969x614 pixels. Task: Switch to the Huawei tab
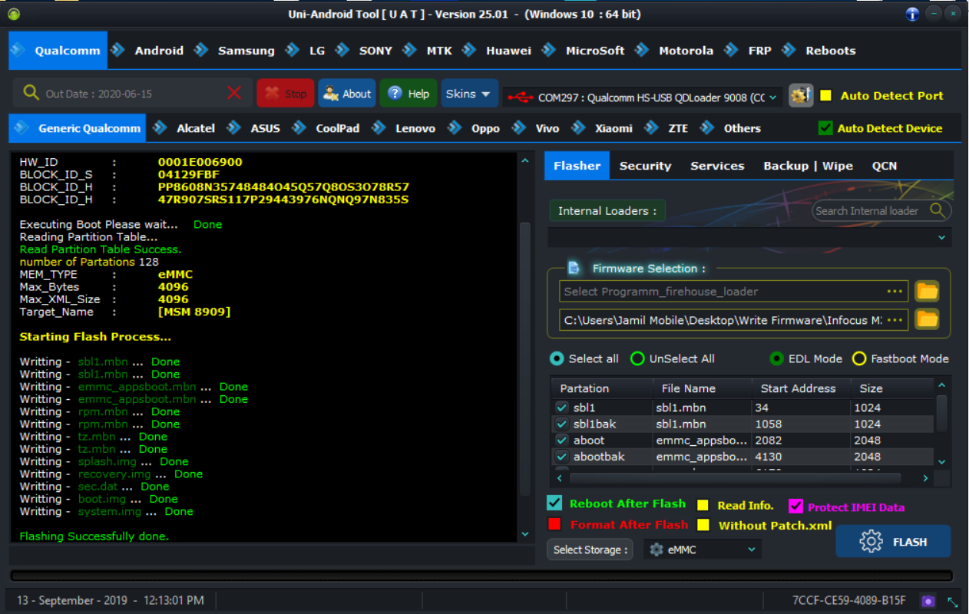[508, 51]
